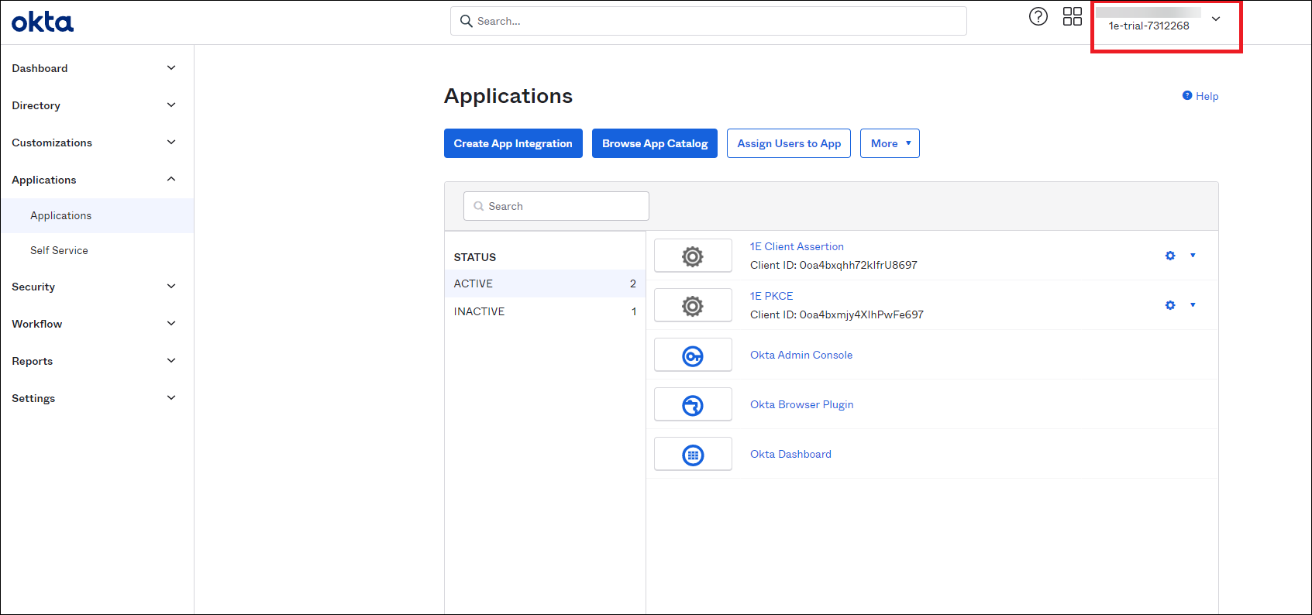Image resolution: width=1312 pixels, height=615 pixels.
Task: Click the Okta Dashboard grid icon
Action: pyautogui.click(x=692, y=455)
